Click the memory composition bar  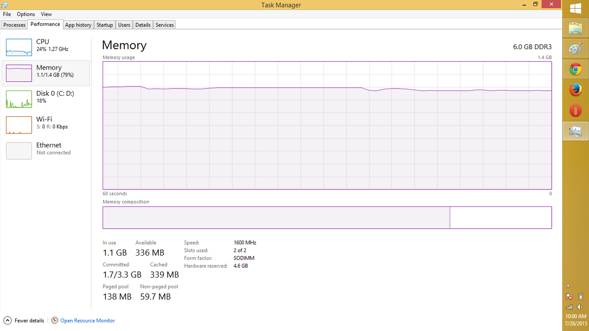click(327, 217)
